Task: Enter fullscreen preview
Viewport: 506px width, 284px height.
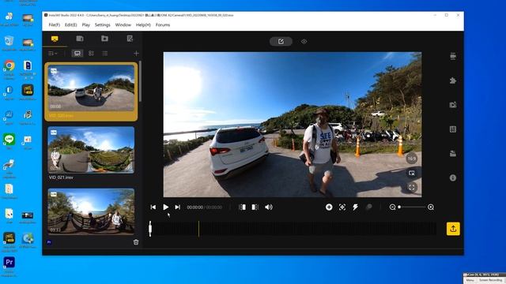Action: coord(411,187)
